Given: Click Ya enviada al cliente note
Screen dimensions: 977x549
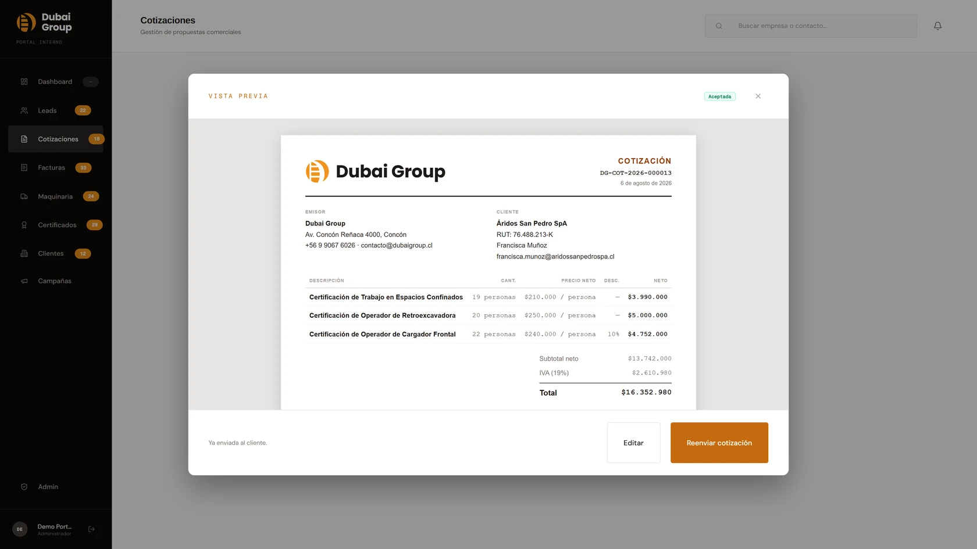Looking at the screenshot, I should pos(238,443).
